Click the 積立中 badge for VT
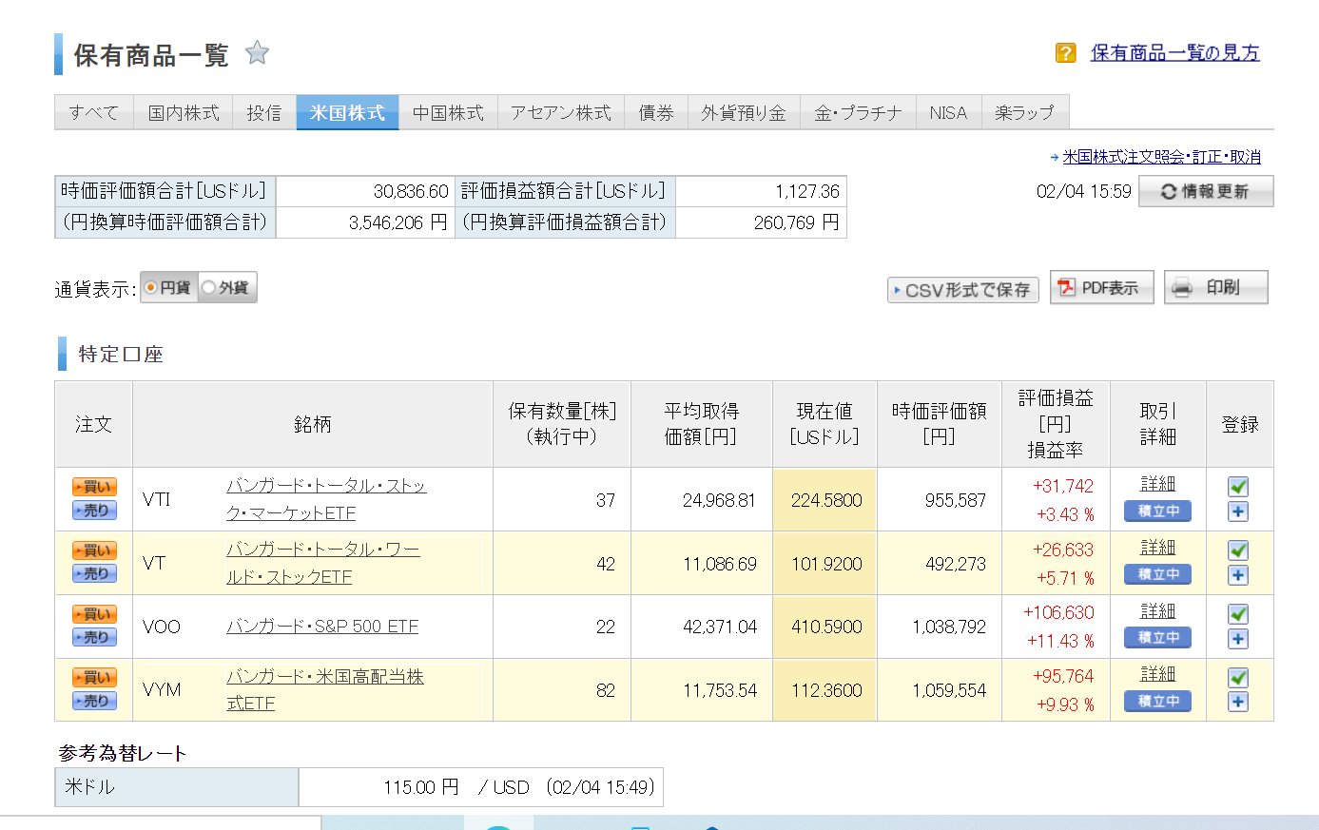This screenshot has height=830, width=1319. (1158, 575)
